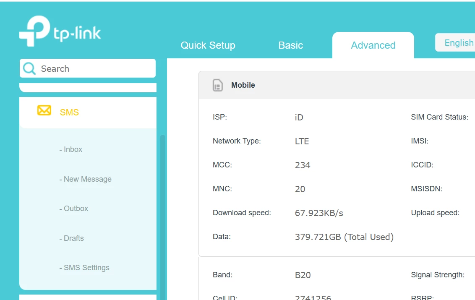Click the Data label

pyautogui.click(x=222, y=237)
